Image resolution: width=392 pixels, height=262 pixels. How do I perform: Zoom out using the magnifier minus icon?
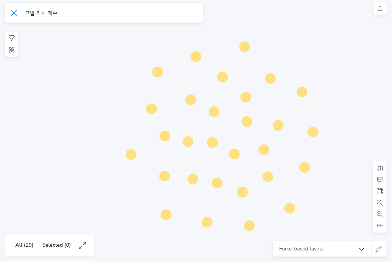pyautogui.click(x=380, y=214)
